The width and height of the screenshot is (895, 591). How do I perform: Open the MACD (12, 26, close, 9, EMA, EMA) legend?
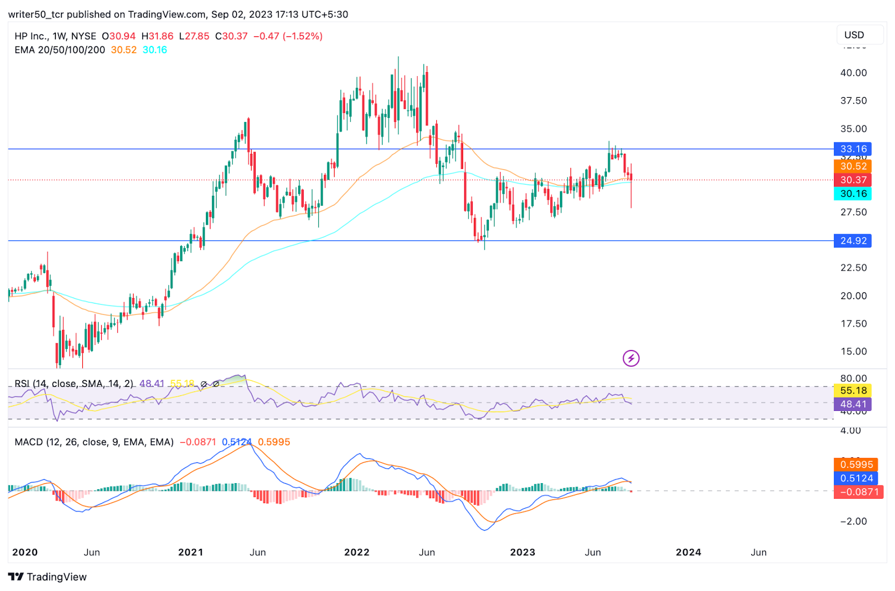[94, 442]
